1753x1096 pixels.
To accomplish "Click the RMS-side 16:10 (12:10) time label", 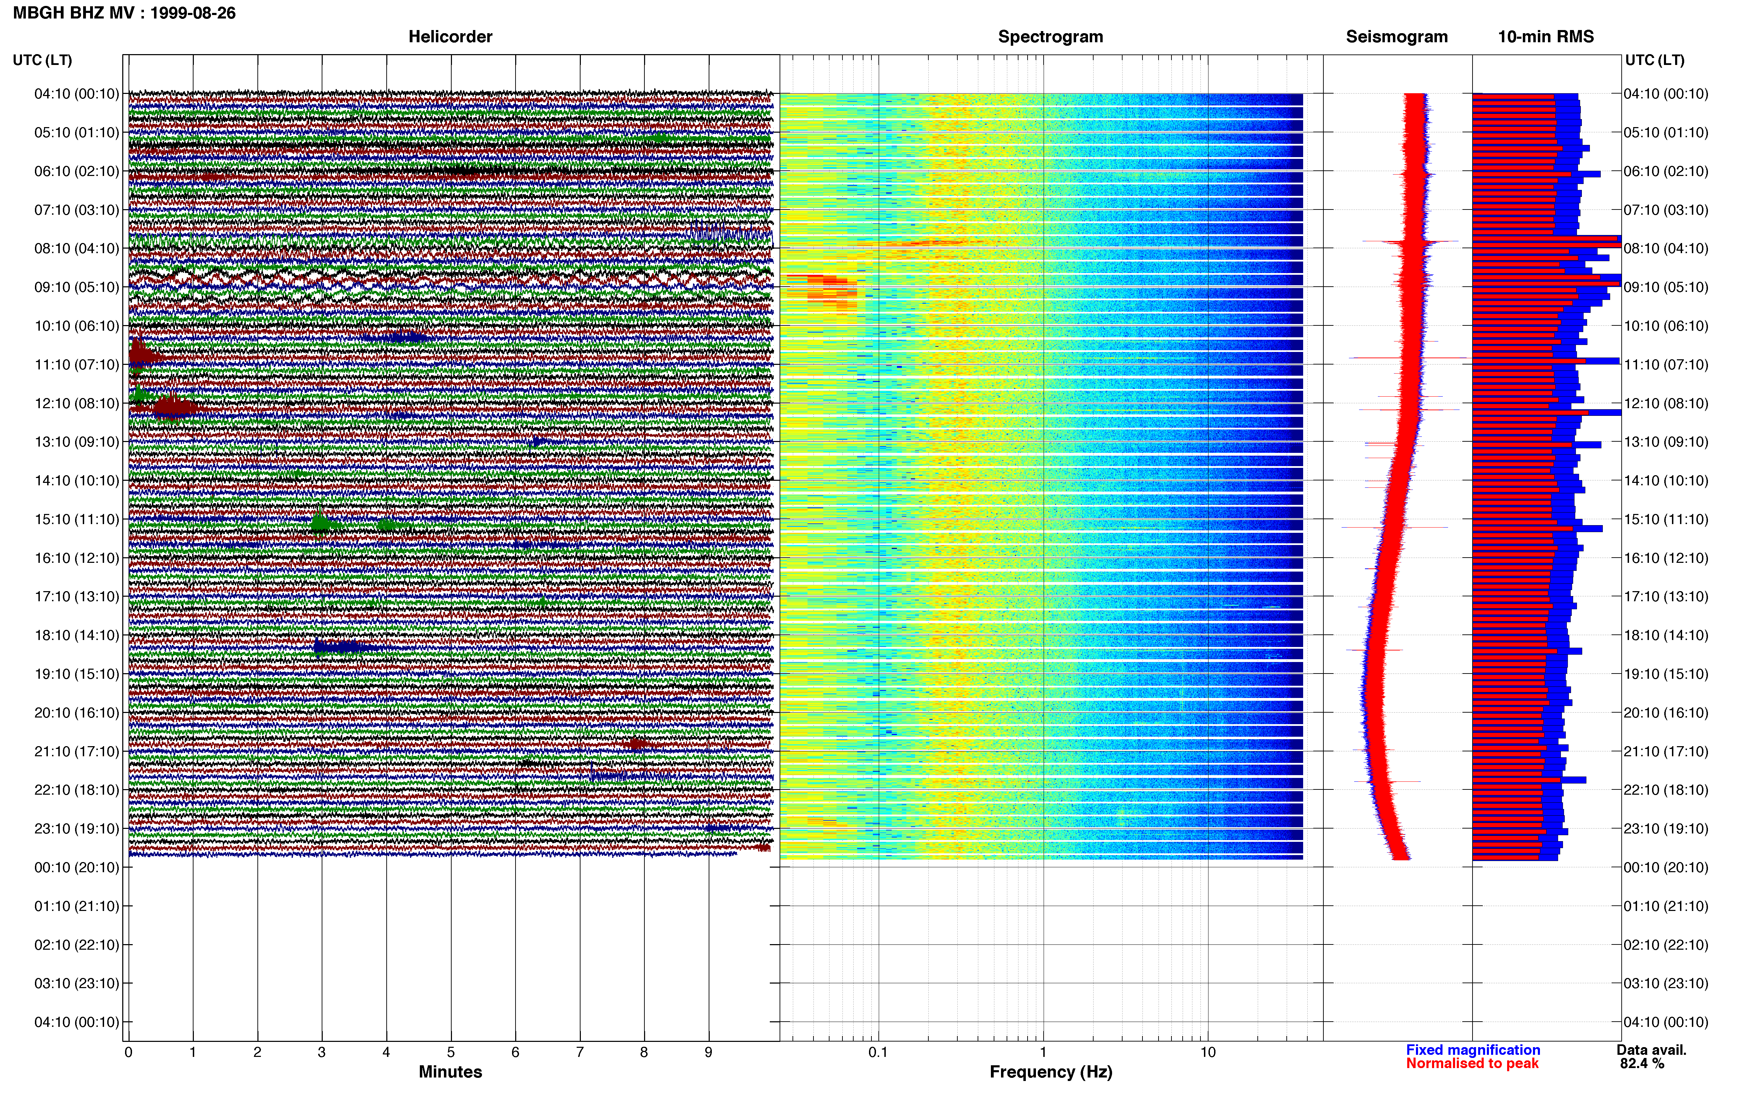I will [x=1666, y=558].
